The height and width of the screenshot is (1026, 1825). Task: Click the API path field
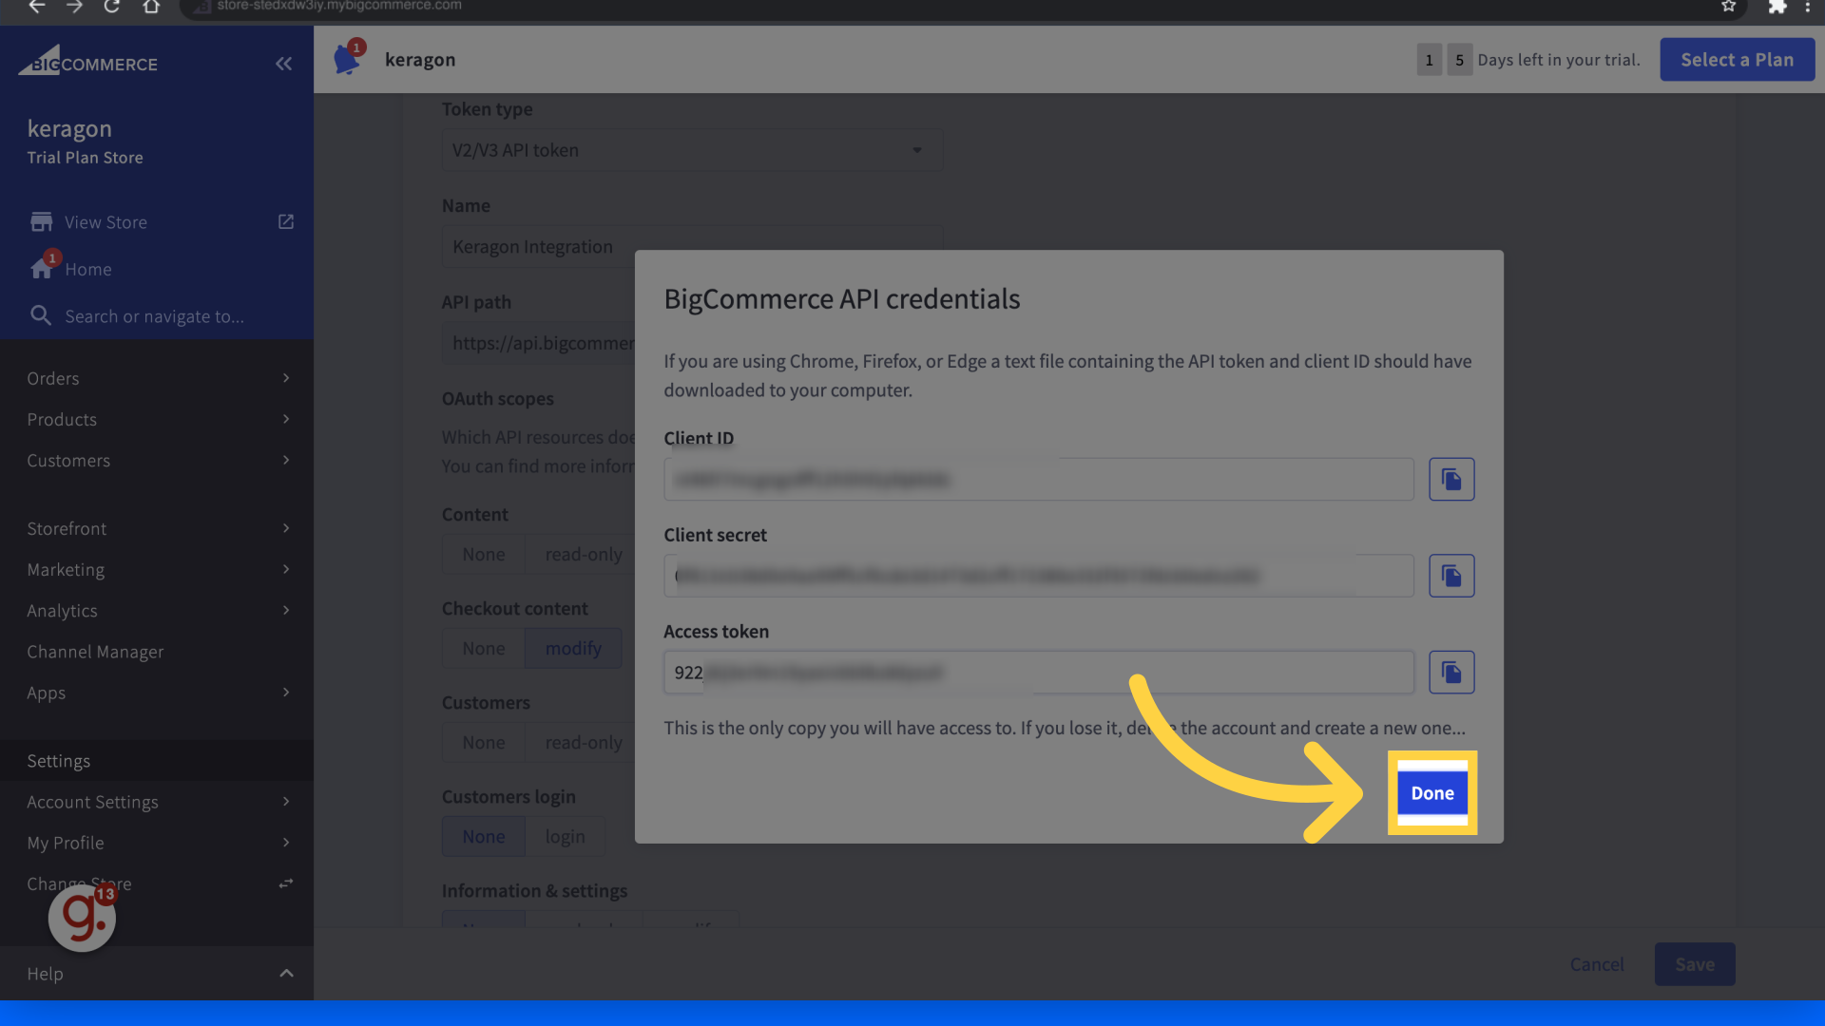[538, 343]
